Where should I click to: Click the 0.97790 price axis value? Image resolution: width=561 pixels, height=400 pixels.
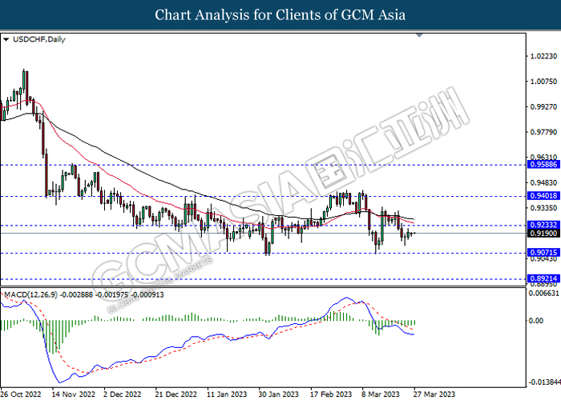tap(544, 132)
